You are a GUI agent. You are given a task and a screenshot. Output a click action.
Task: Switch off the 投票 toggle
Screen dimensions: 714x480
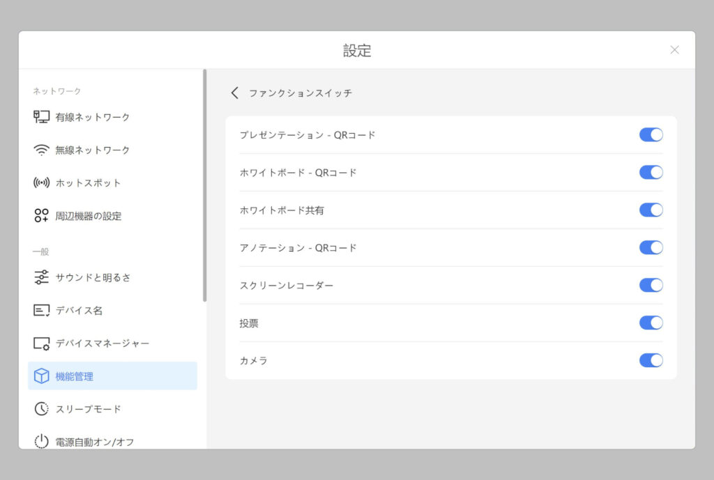pos(651,323)
